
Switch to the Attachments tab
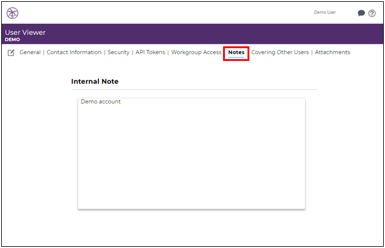(x=332, y=52)
